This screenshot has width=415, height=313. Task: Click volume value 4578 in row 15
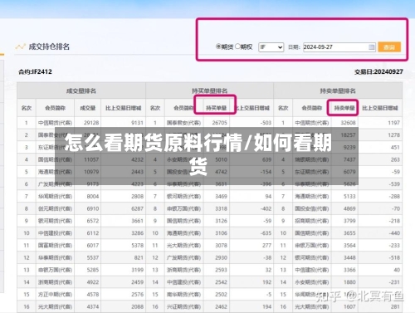tap(93, 295)
